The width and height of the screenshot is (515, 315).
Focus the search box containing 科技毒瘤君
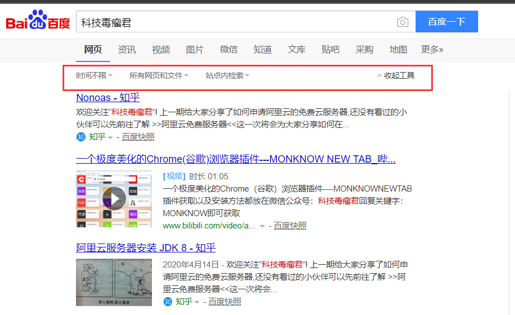pyautogui.click(x=246, y=22)
